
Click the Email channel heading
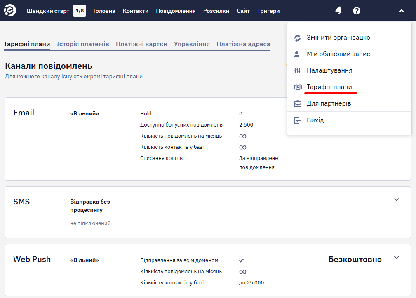point(24,113)
